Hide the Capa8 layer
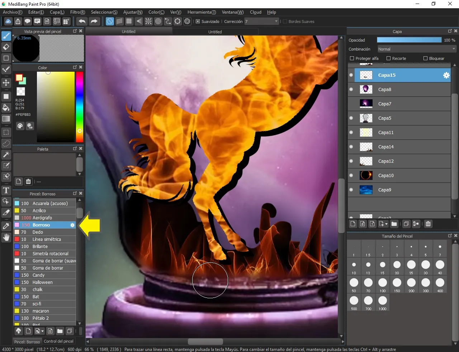This screenshot has height=352, width=459. coord(351,90)
